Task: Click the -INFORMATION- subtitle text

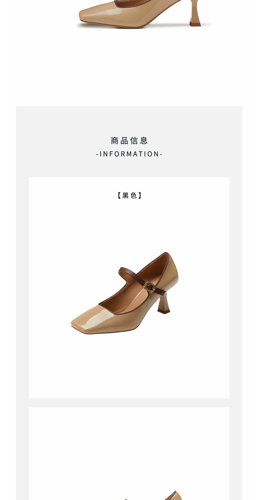Action: pos(129,154)
